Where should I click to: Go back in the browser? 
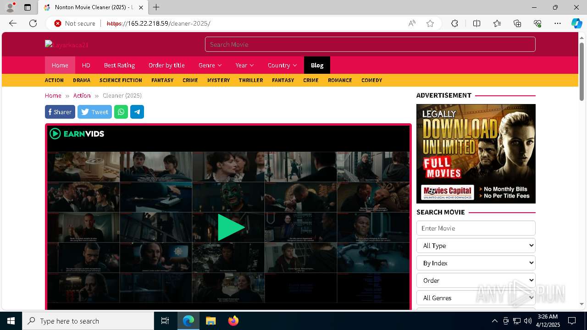pos(13,23)
